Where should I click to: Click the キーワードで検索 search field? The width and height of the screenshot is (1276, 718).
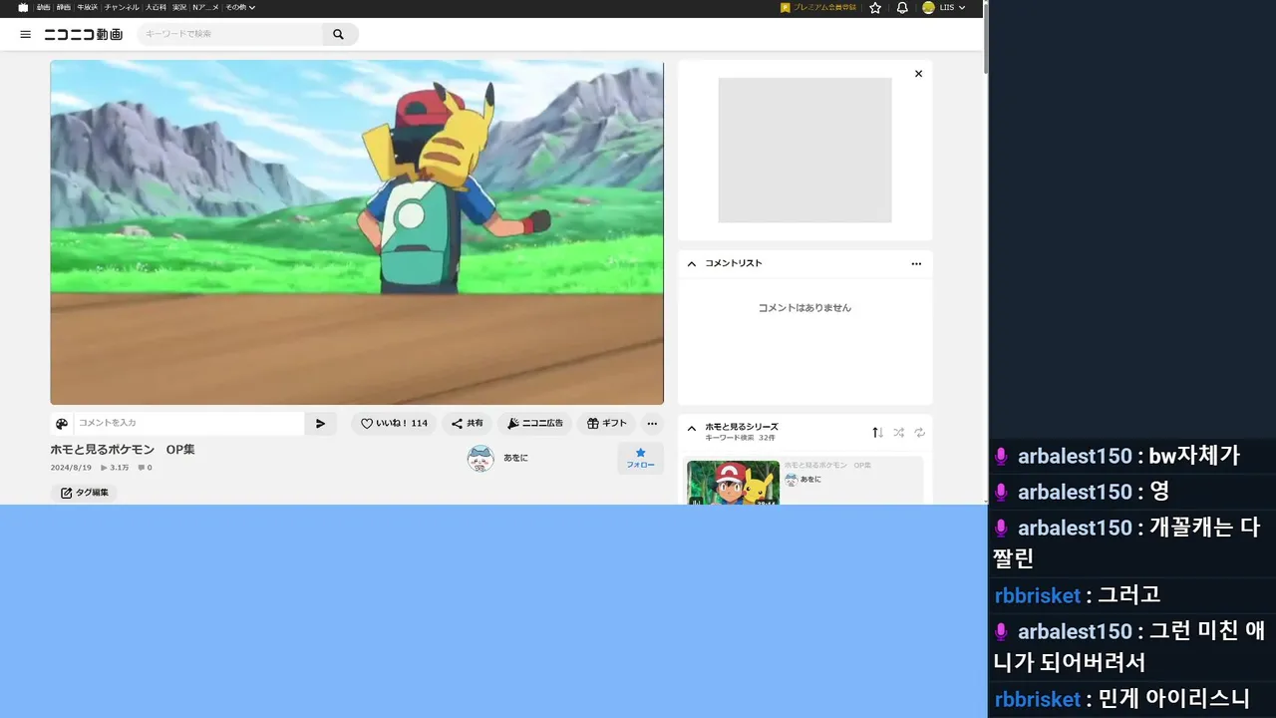tap(229, 34)
